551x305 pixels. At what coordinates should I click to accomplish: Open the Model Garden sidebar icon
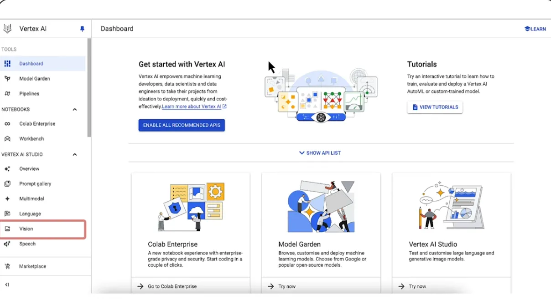coord(7,79)
